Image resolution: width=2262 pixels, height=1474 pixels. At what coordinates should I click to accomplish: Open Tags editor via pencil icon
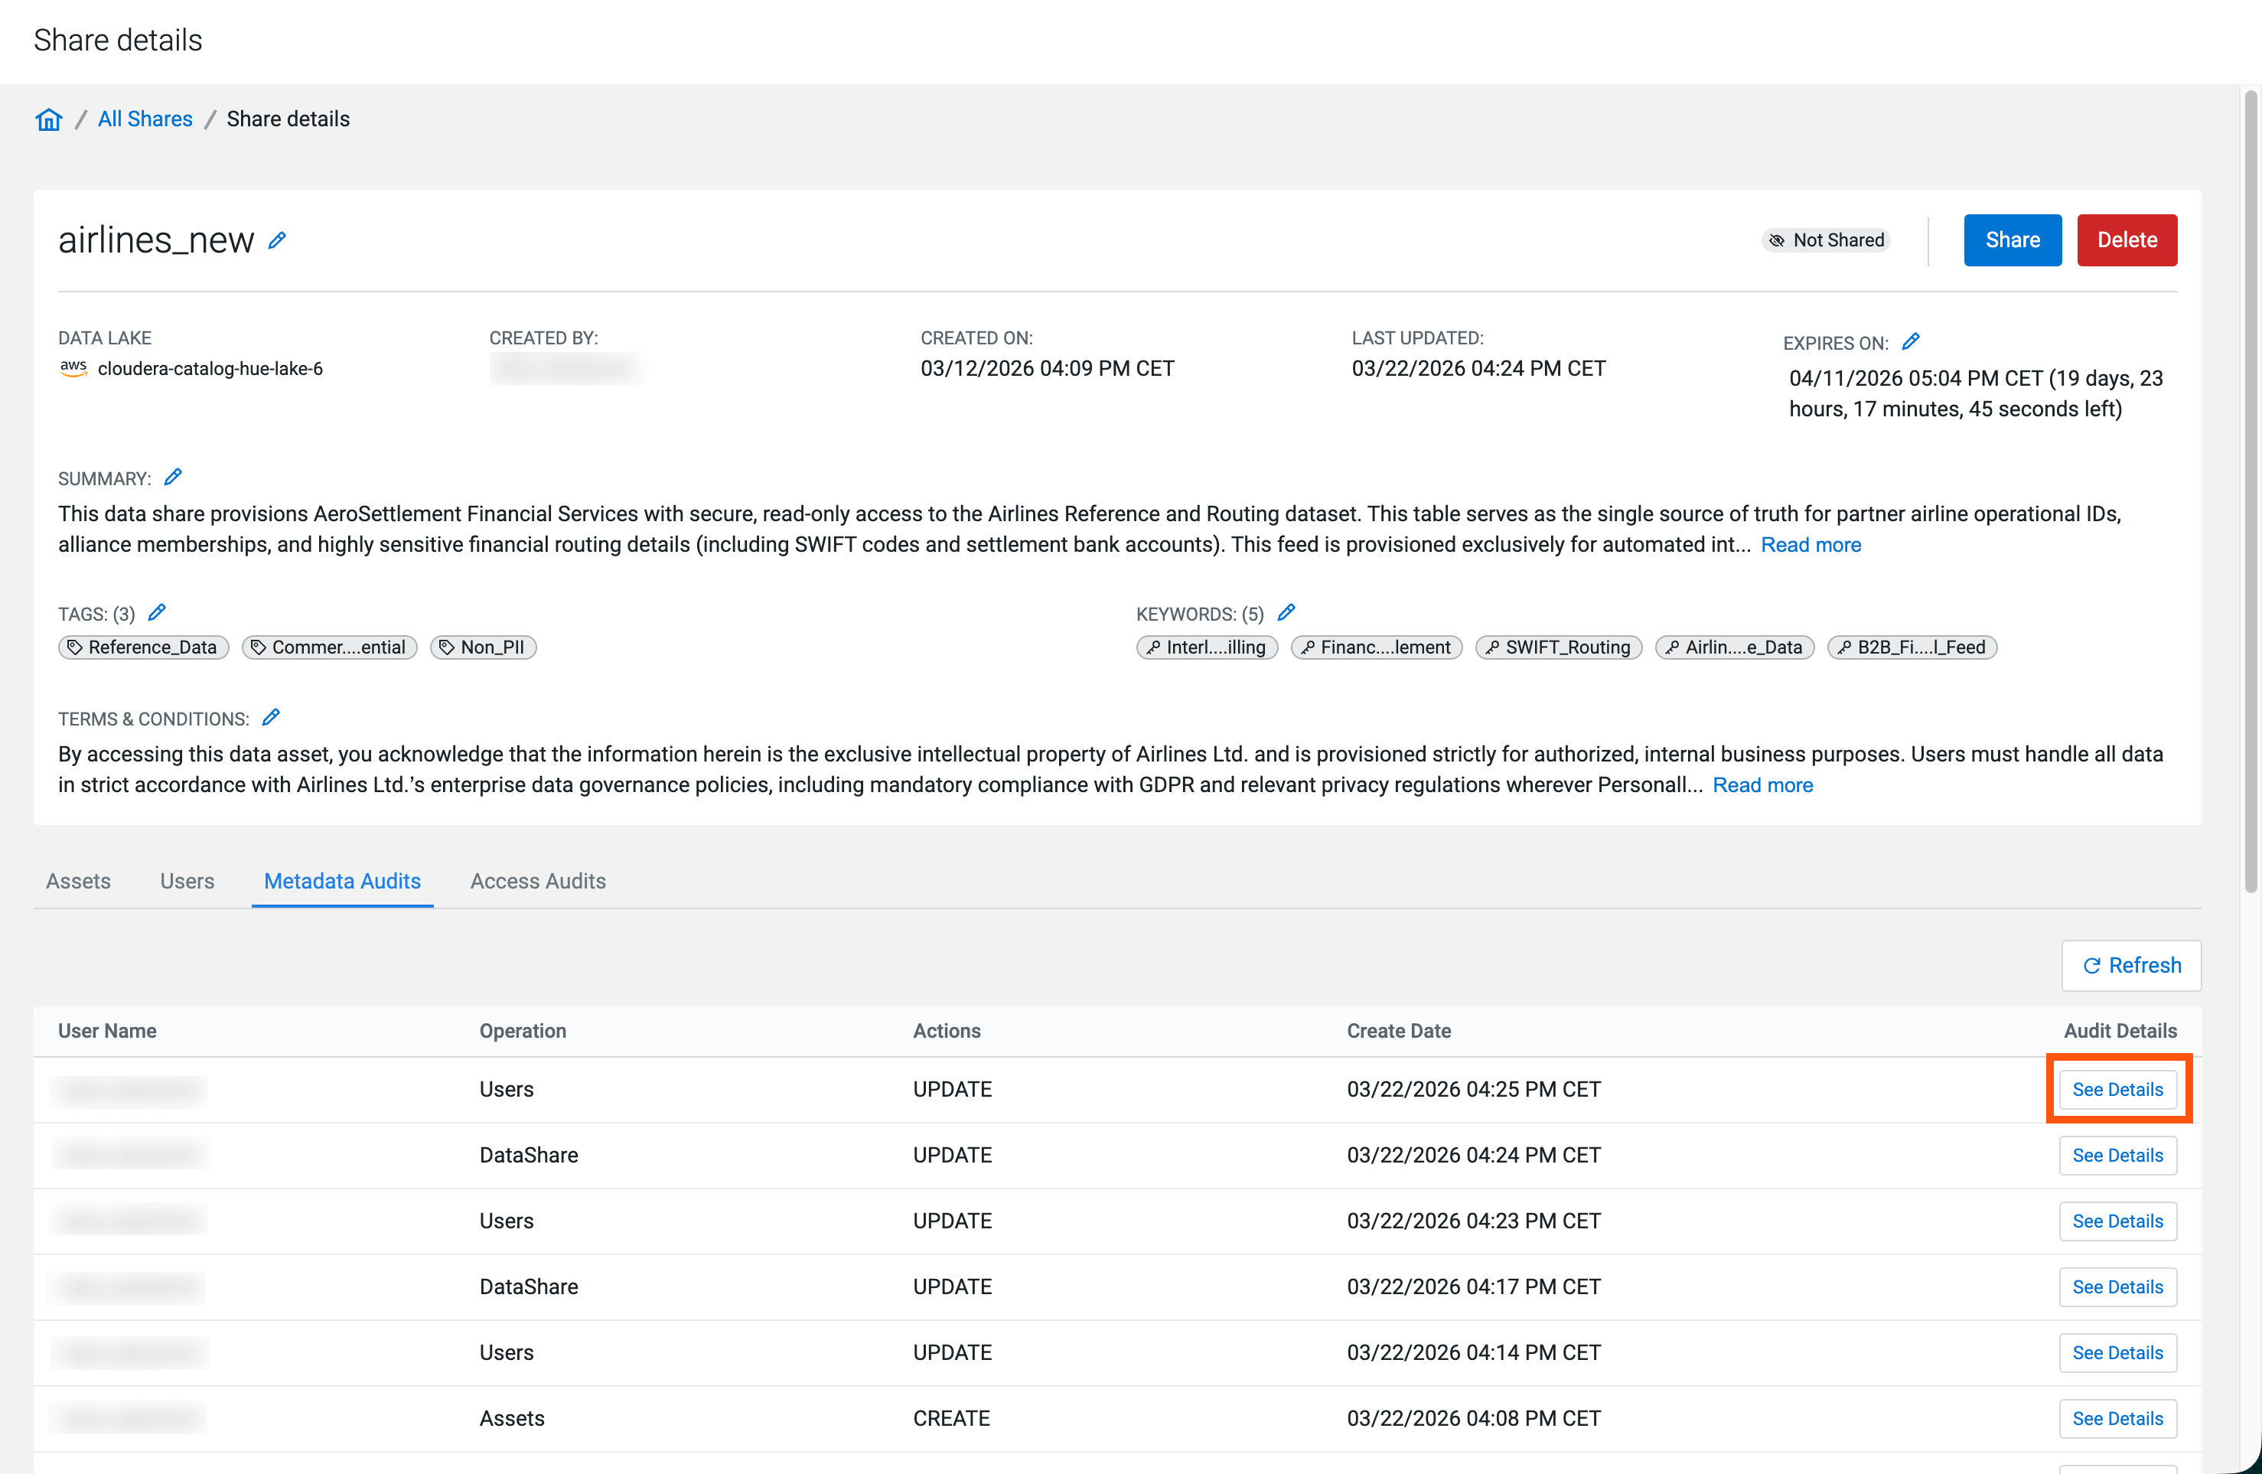[158, 613]
